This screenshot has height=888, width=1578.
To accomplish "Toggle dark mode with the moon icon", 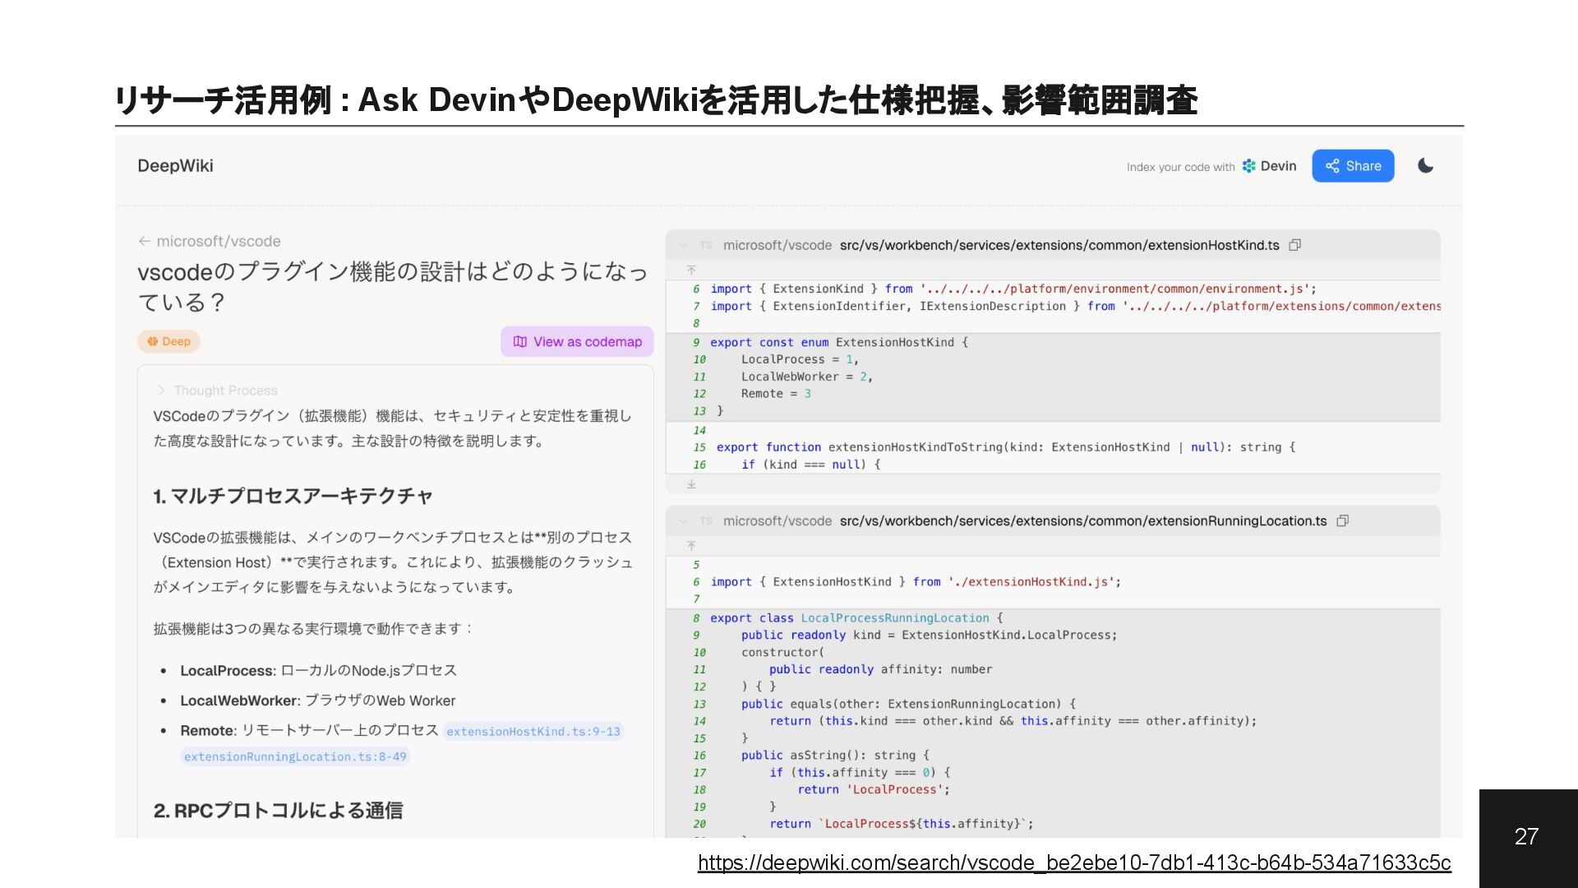I will tap(1425, 166).
